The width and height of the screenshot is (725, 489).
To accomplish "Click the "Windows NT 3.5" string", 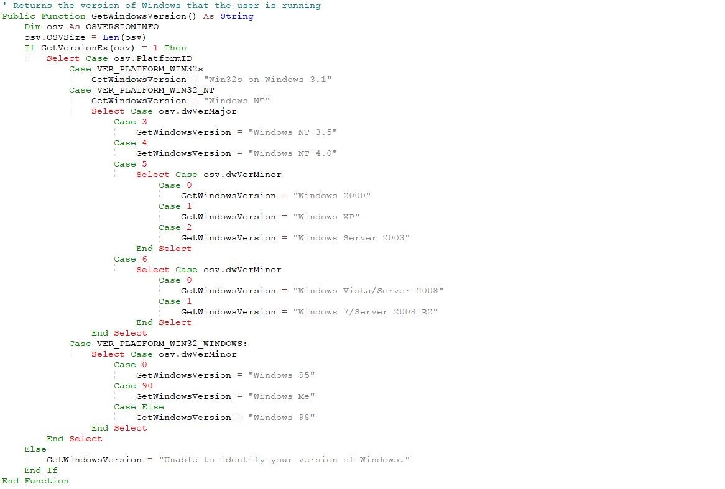I will pos(293,132).
